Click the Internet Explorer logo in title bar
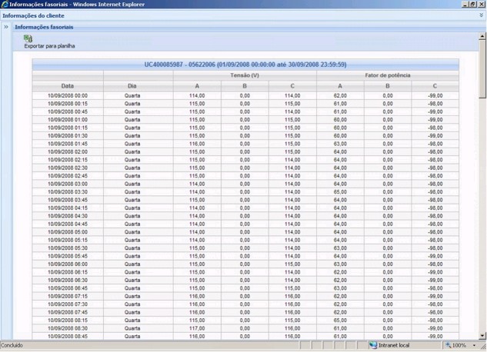This screenshot has width=487, height=352. click(x=5, y=4)
